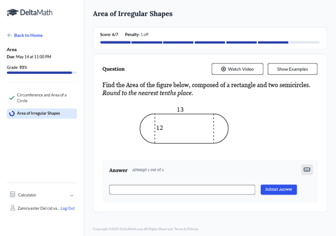The image size is (336, 236).
Task: Select Circumference and Area of a Circle
Action: click(42, 98)
